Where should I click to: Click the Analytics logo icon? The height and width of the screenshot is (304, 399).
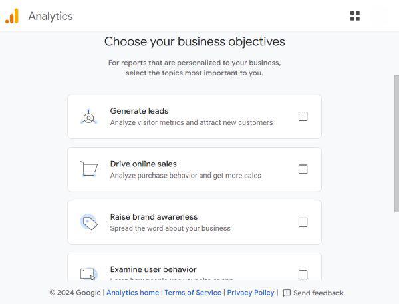point(12,16)
